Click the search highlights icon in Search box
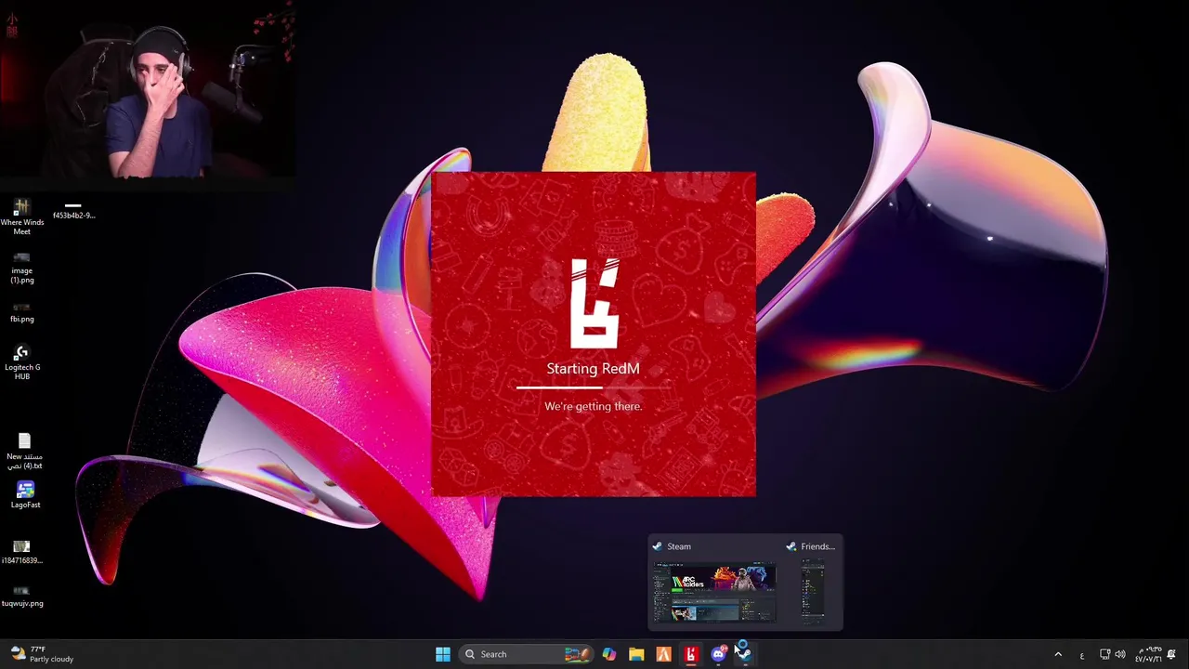 pyautogui.click(x=577, y=654)
